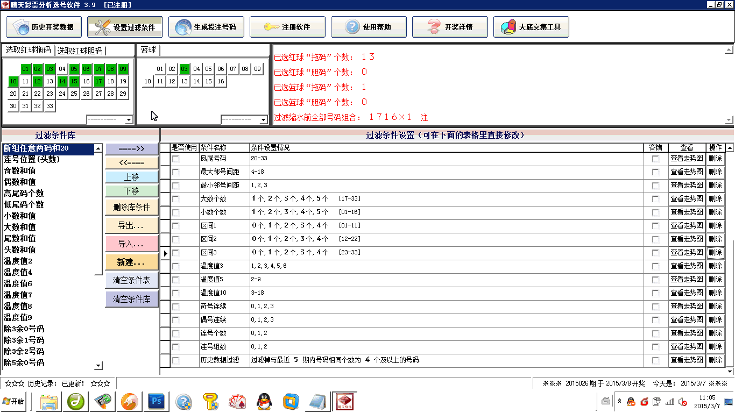
Task: Click the QQ penguin taskbar icon
Action: [x=263, y=401]
